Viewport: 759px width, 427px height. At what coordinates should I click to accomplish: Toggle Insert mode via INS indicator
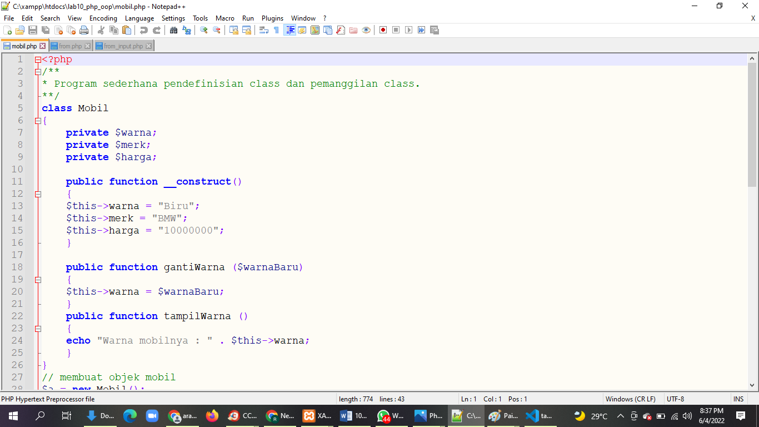[738, 399]
